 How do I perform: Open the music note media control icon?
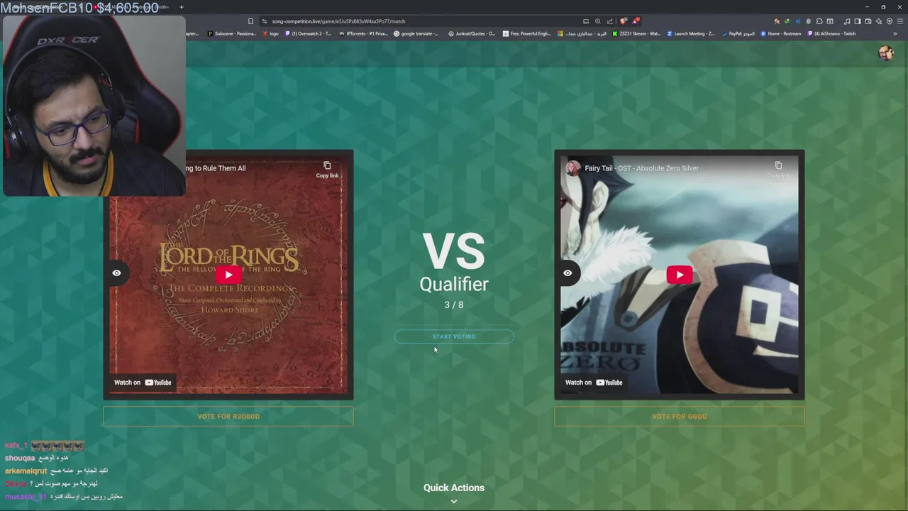coord(847,21)
